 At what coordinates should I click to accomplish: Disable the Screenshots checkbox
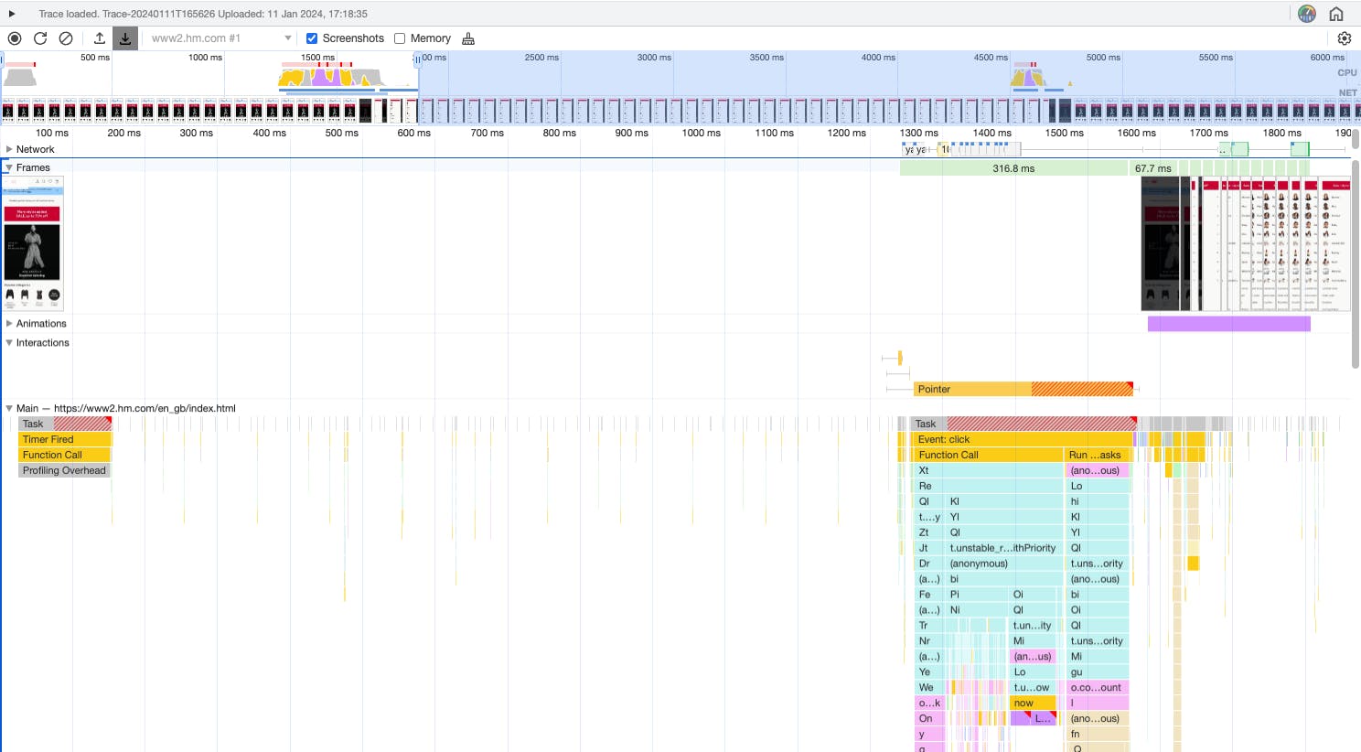[311, 38]
